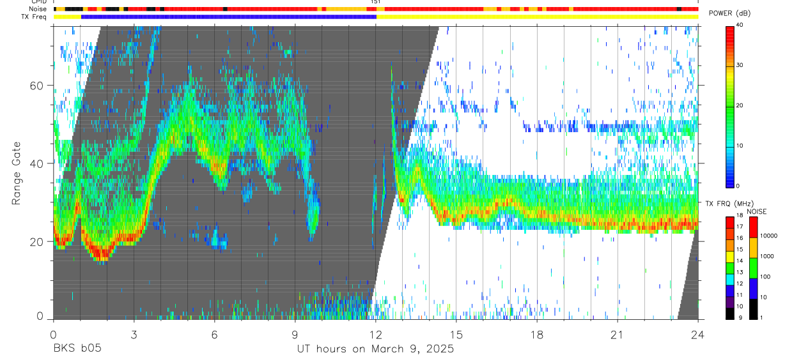Click the 40 tick on power scale
Viewport: 785px width, 362px height.
741,26
